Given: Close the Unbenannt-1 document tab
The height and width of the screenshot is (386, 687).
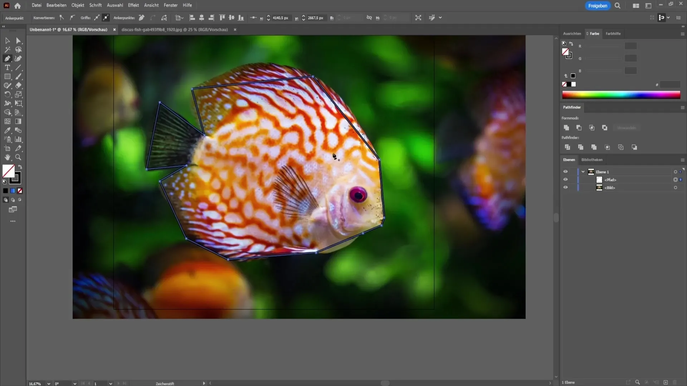Looking at the screenshot, I should 114,30.
